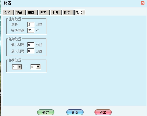Close the 設置 dialog with red X

pos(142,3)
